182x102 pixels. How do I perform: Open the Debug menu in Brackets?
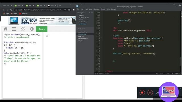tap(103, 9)
